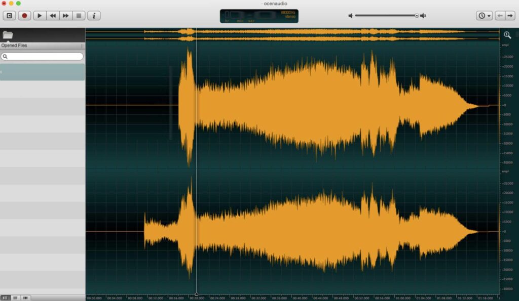Click the 01:00.000 mark on the time ruler
Viewport: 519px width, 301px height.
coord(403,298)
